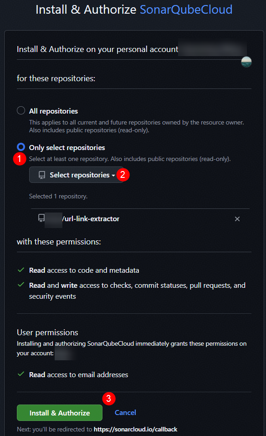The height and width of the screenshot is (436, 266).
Task: Click the red step 2 marker
Action: 123,175
